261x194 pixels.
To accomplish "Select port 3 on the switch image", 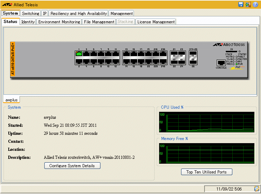I will 86,54.
